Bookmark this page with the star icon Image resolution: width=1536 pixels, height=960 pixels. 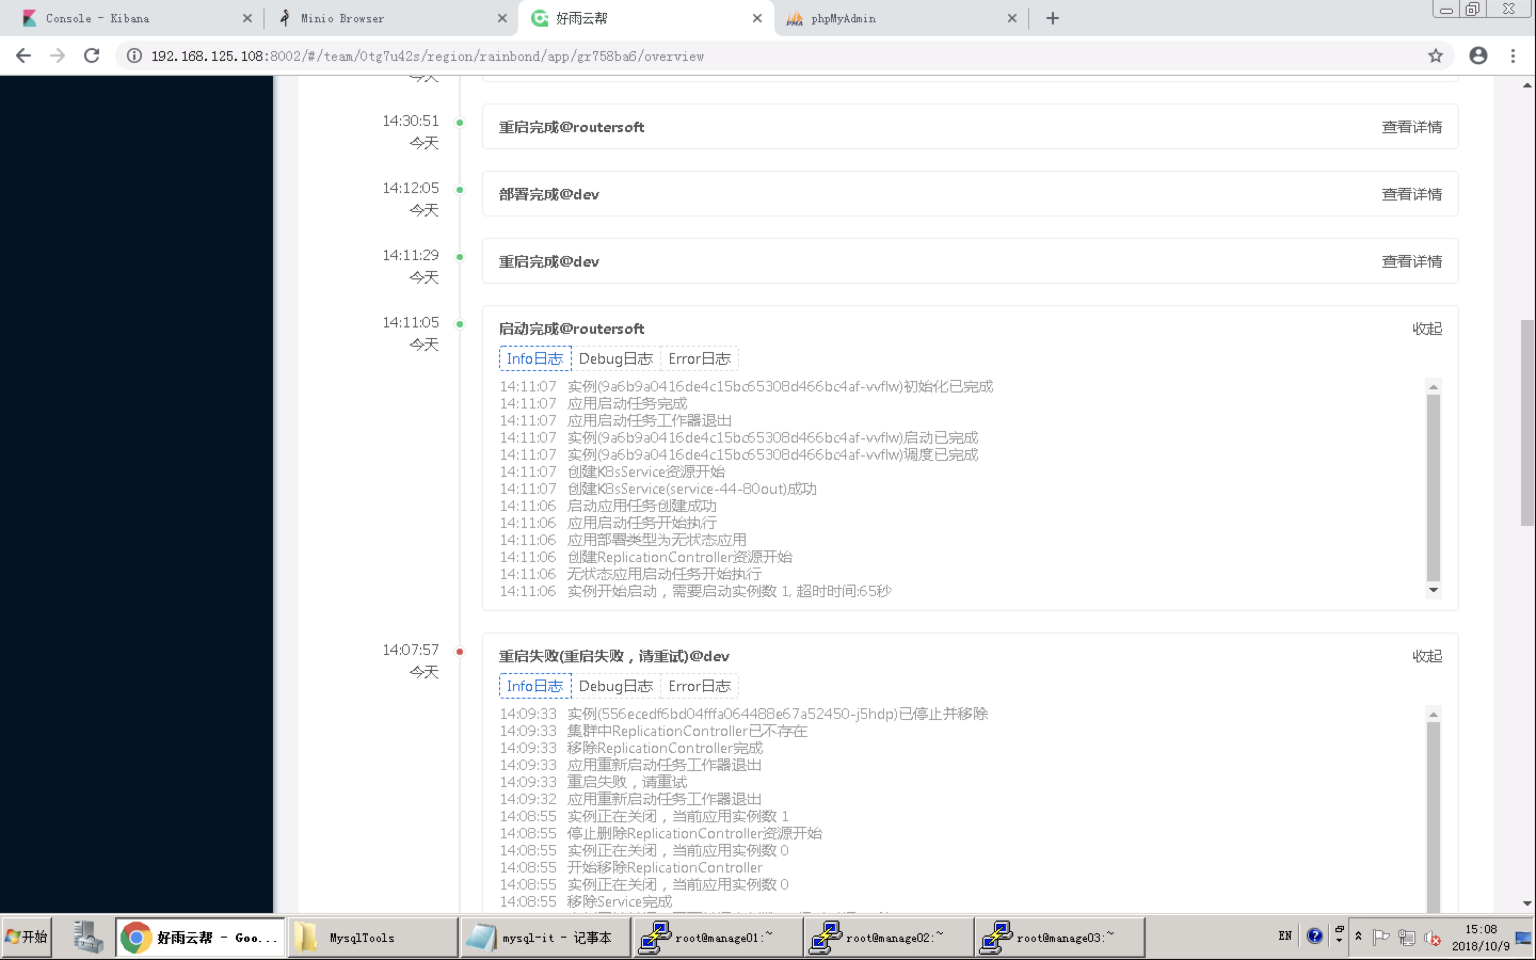click(1436, 55)
